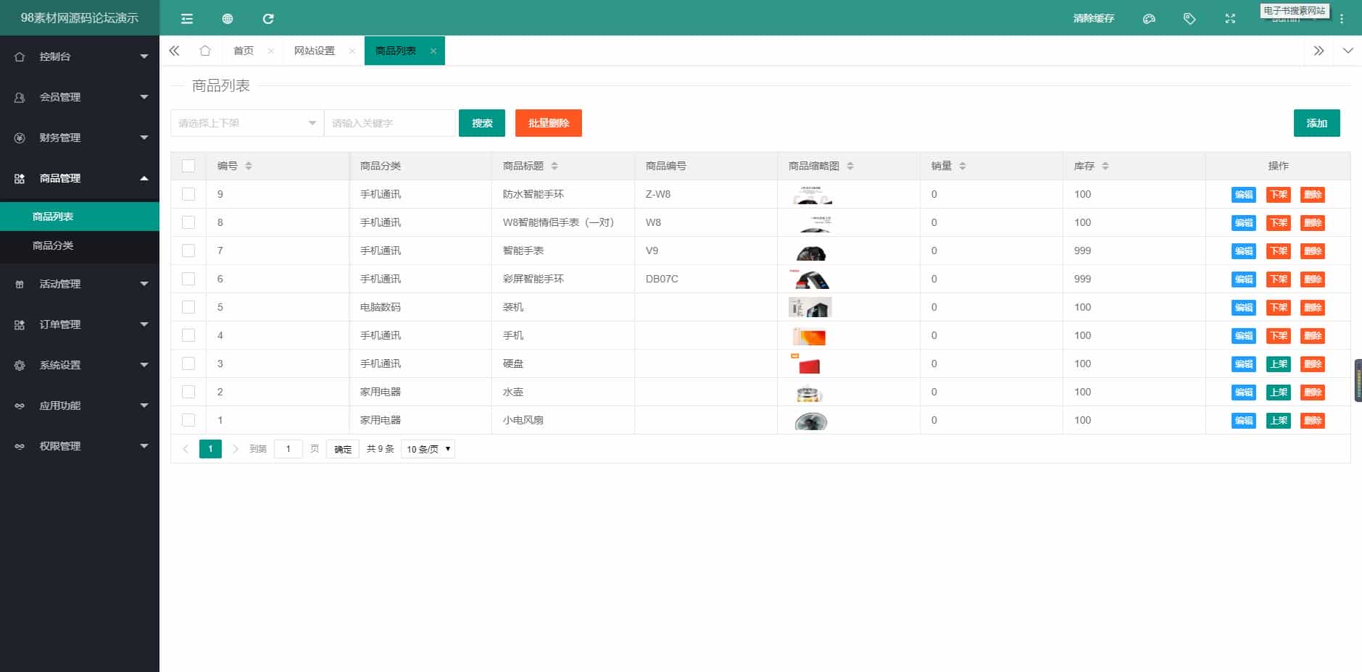This screenshot has width=1362, height=672.
Task: Open thumbnail of 彩屏智能手环
Action: pyautogui.click(x=810, y=279)
